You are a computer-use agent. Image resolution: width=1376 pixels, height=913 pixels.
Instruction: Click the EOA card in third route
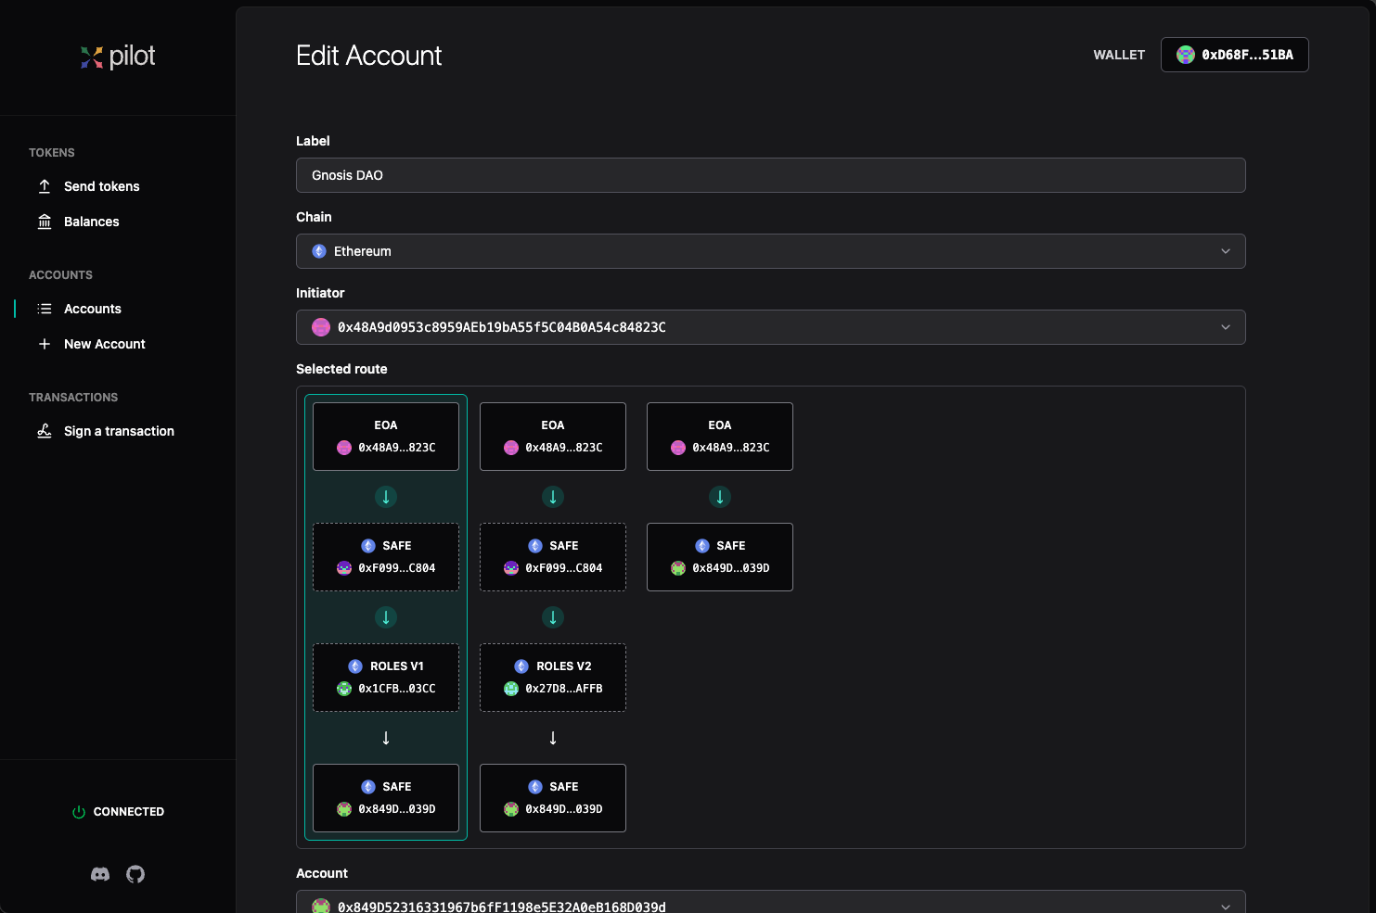720,437
